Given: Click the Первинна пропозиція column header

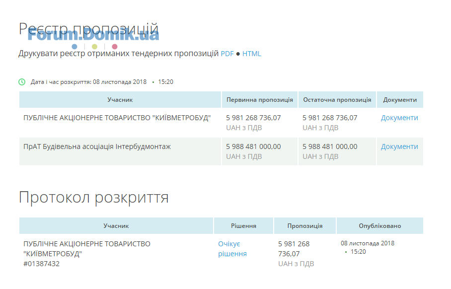Looking at the screenshot, I should tap(259, 100).
